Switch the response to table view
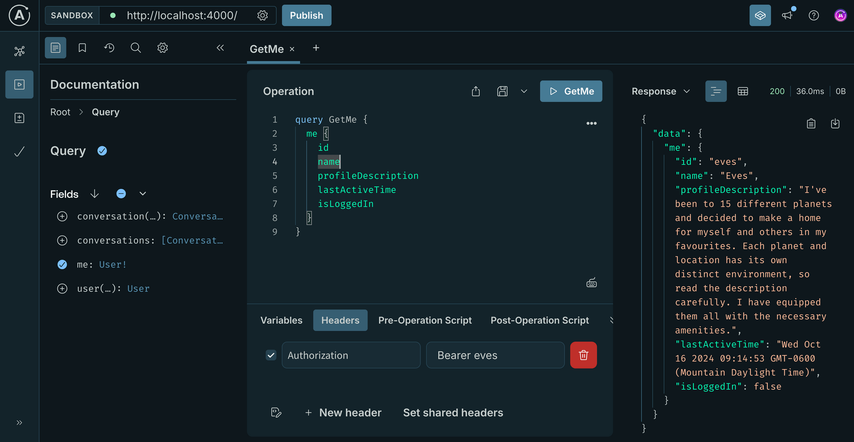854x442 pixels. [x=742, y=91]
